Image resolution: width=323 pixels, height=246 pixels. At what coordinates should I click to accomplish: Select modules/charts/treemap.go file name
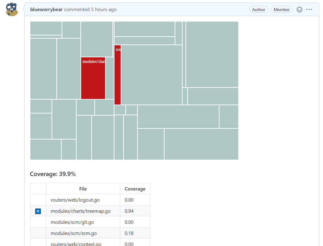(81, 211)
